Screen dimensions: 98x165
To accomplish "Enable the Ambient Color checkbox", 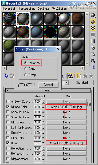I will pos(8,102).
